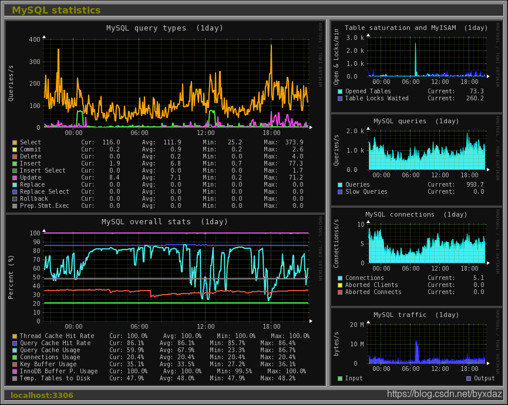Click the Connections current value 5.1
This screenshot has width=508, height=405.
[x=479, y=278]
